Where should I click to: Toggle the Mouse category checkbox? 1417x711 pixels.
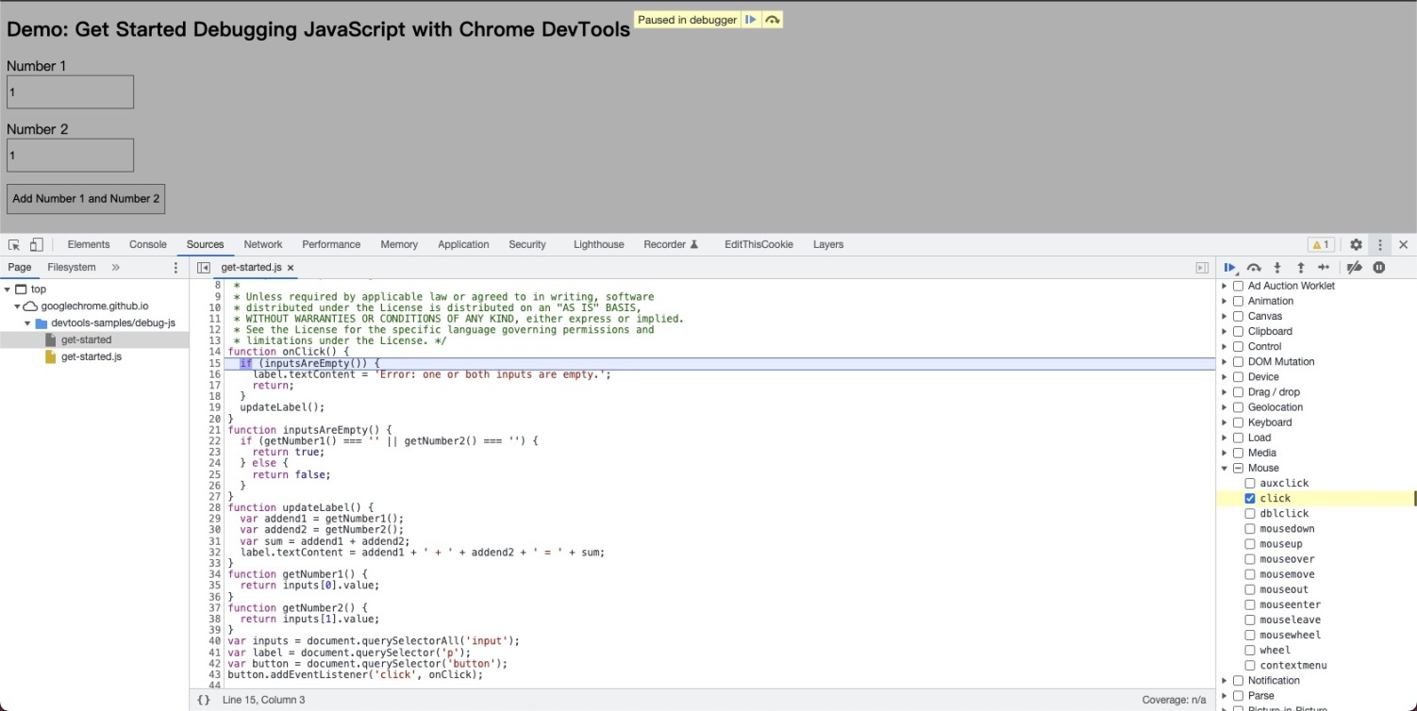click(x=1239, y=468)
